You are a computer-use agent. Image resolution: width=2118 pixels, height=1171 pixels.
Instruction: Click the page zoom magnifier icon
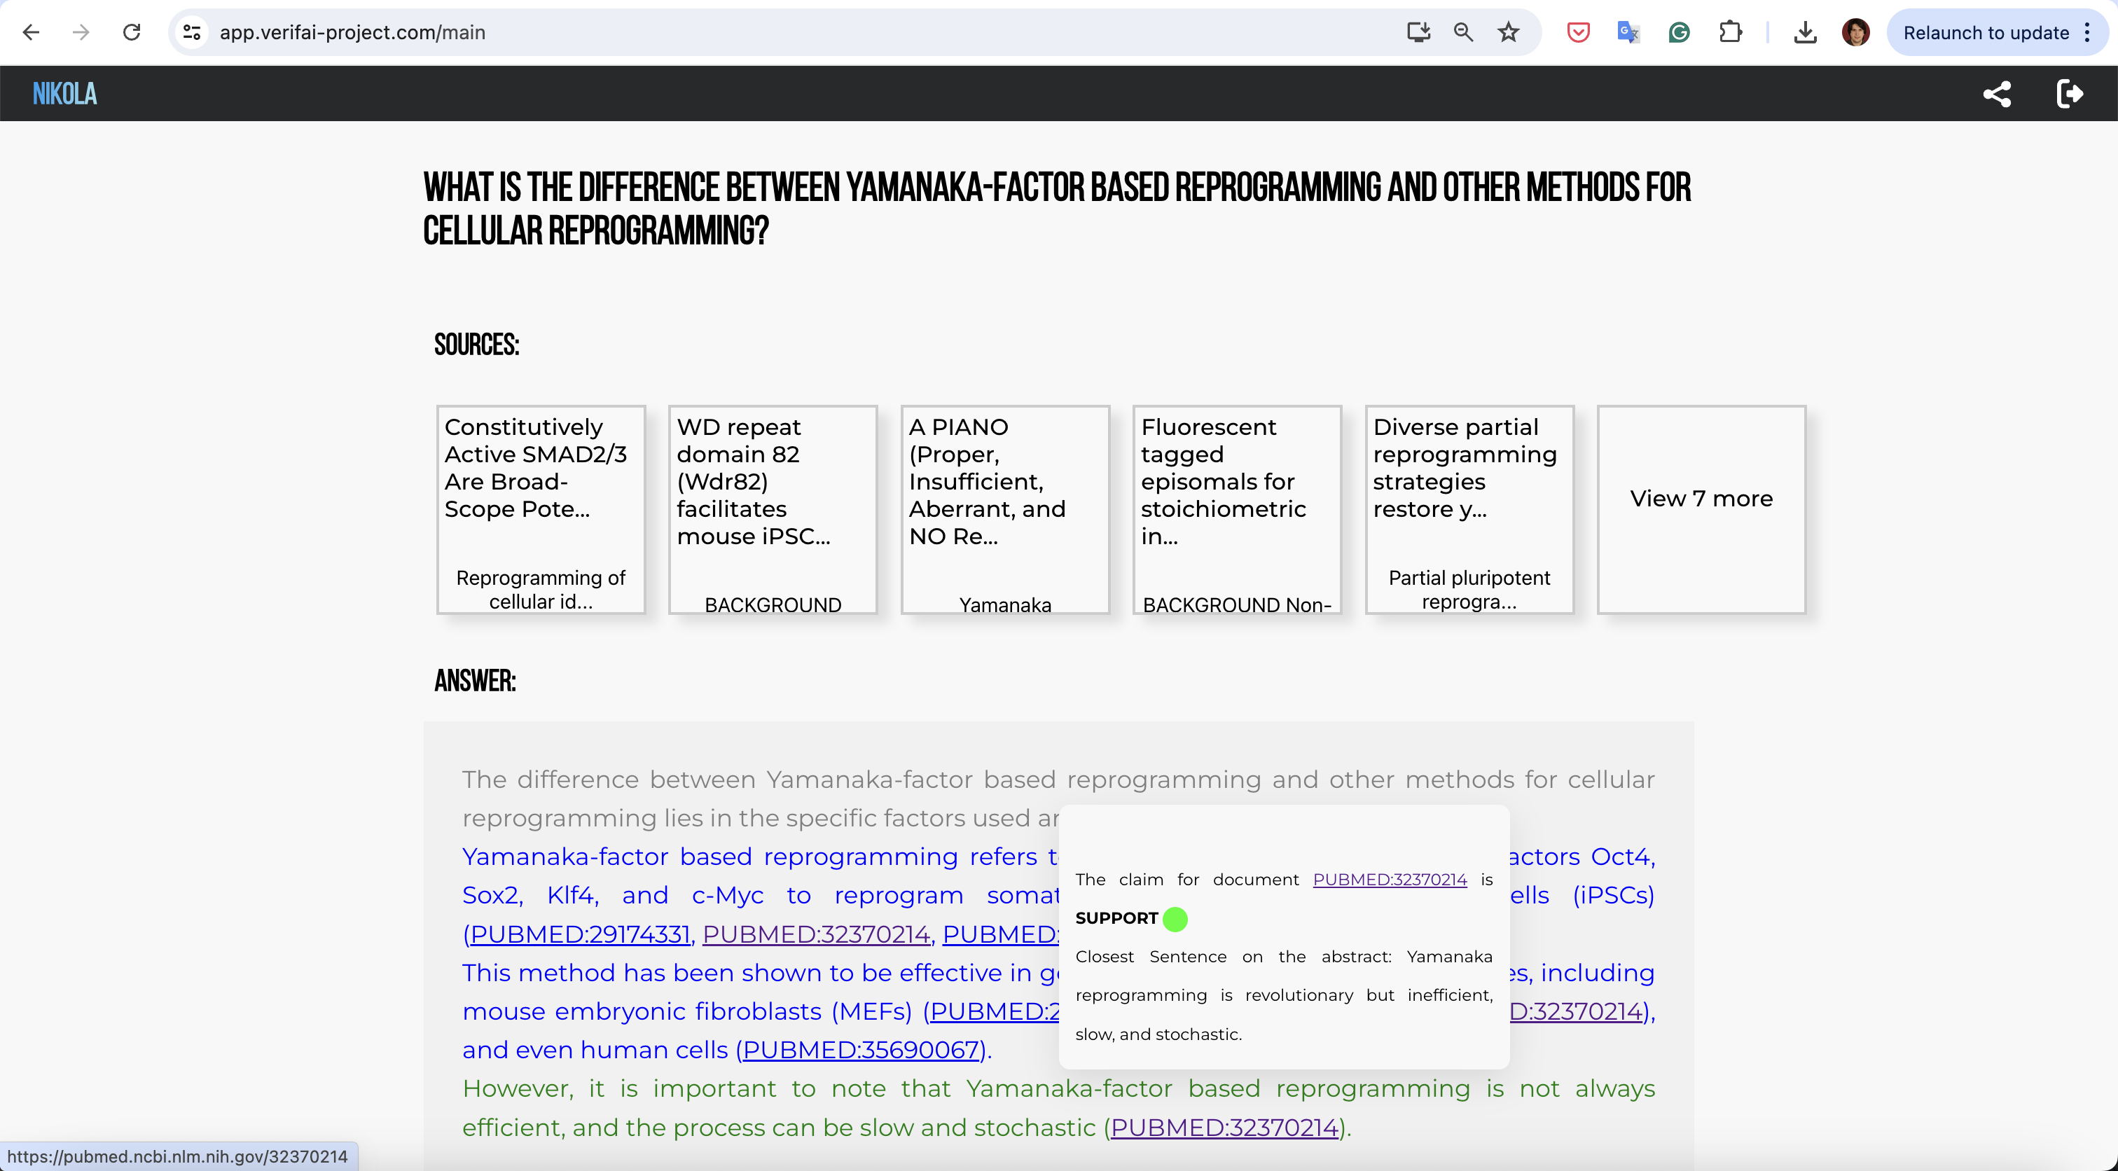1462,33
